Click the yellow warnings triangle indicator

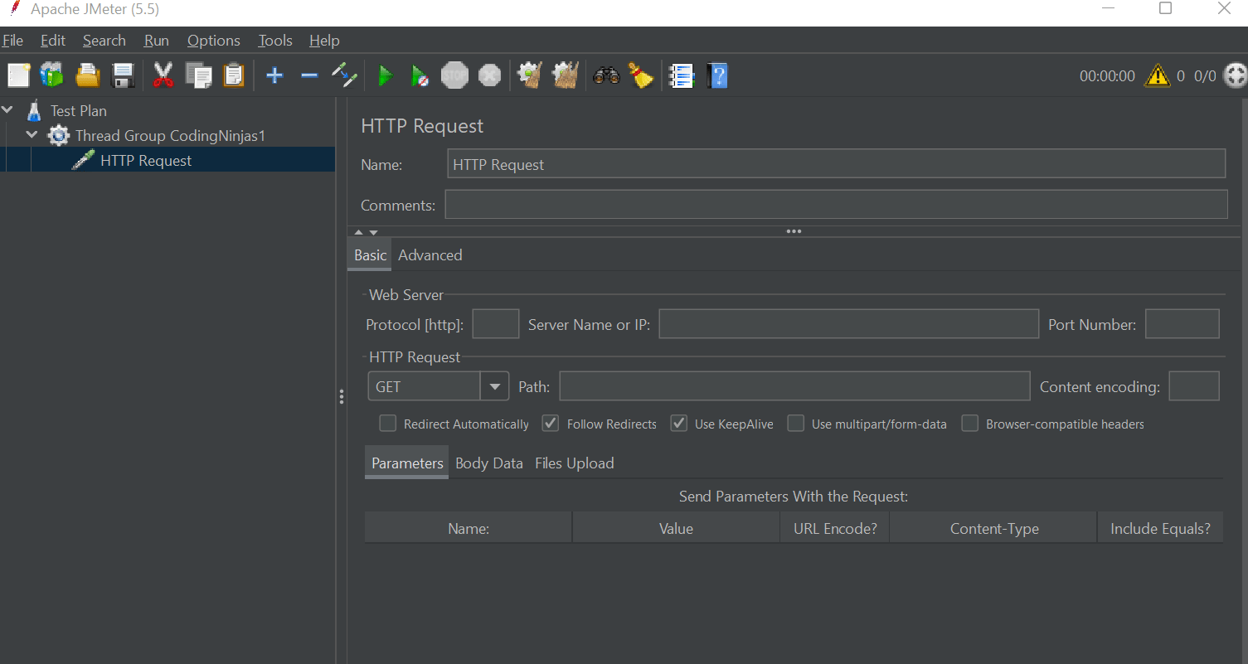(x=1158, y=75)
